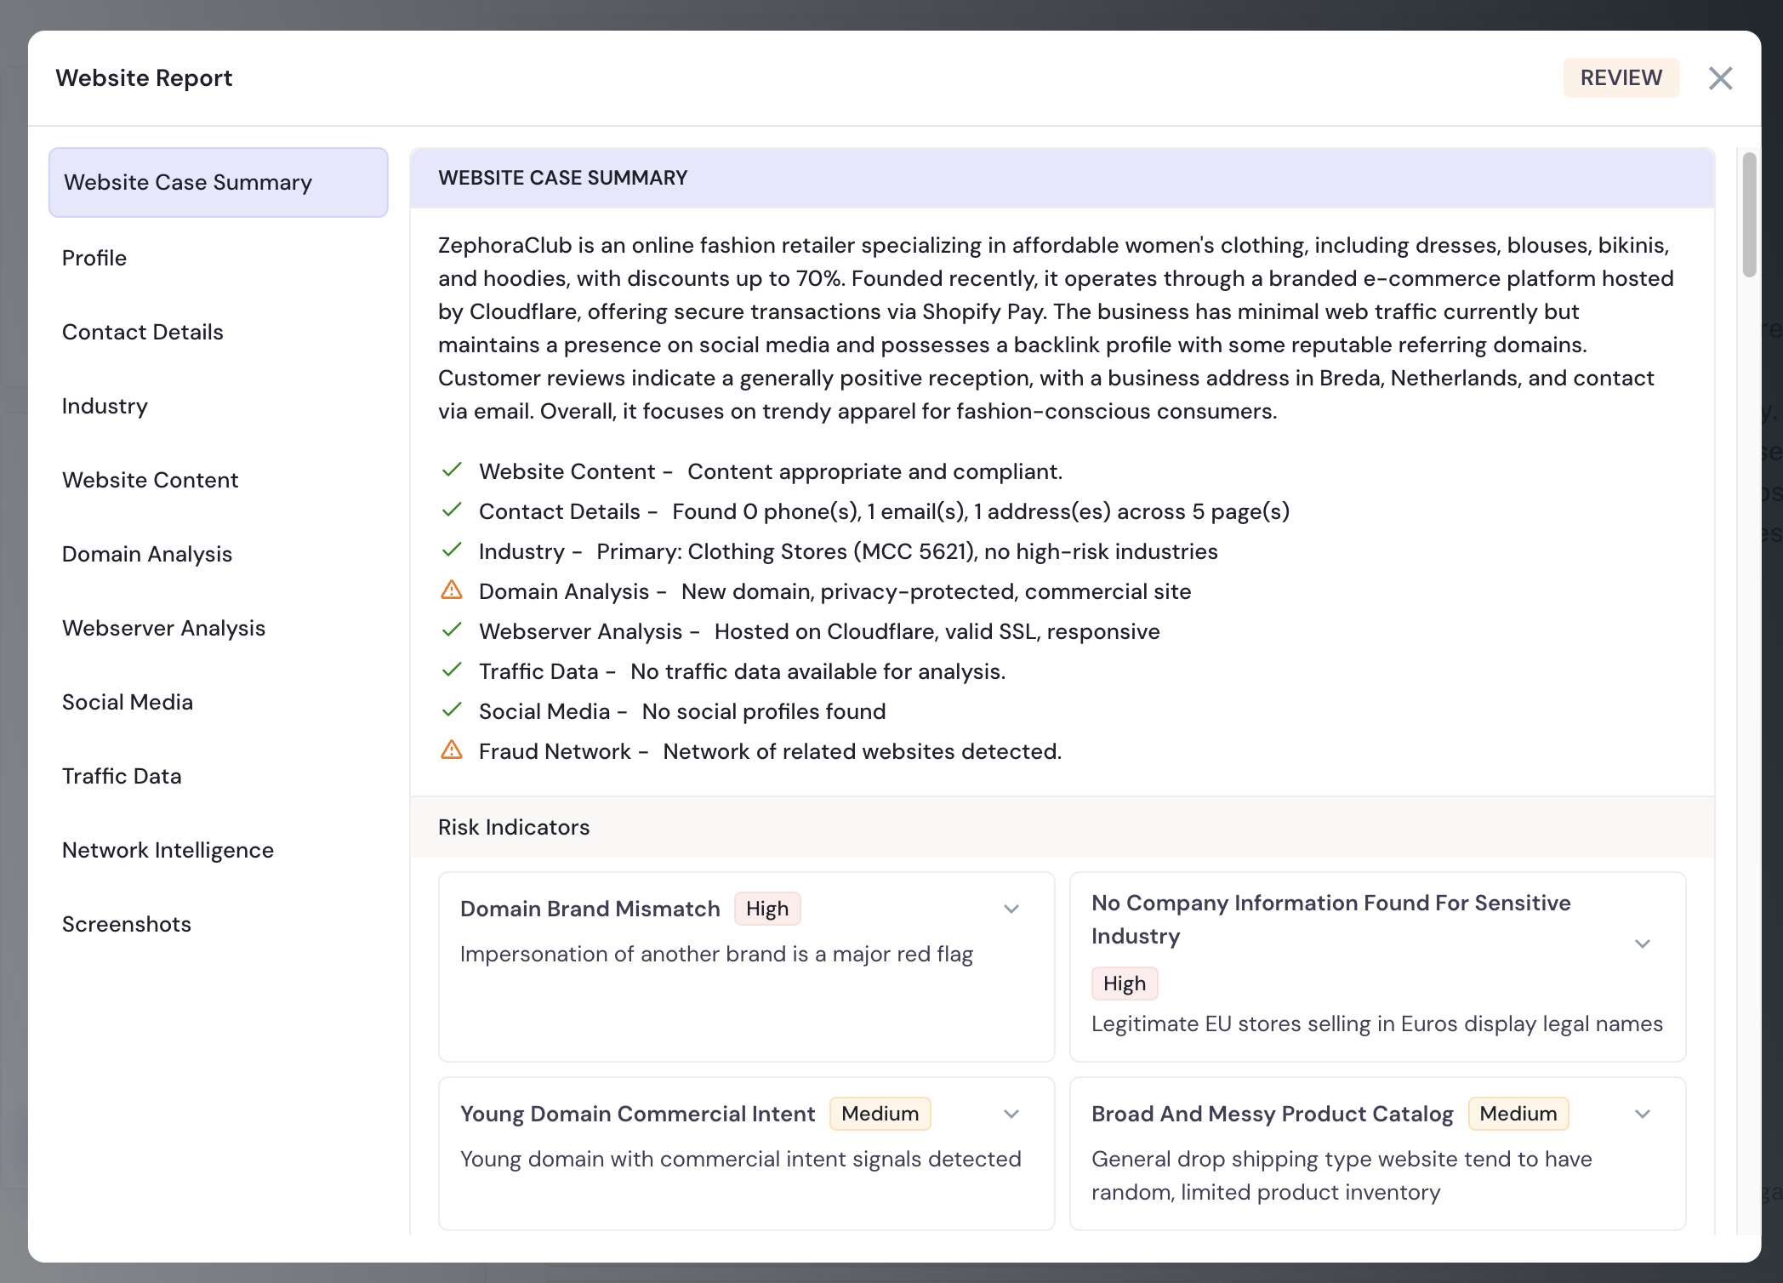The height and width of the screenshot is (1283, 1783).
Task: Close the Website Report dialog
Action: point(1720,78)
